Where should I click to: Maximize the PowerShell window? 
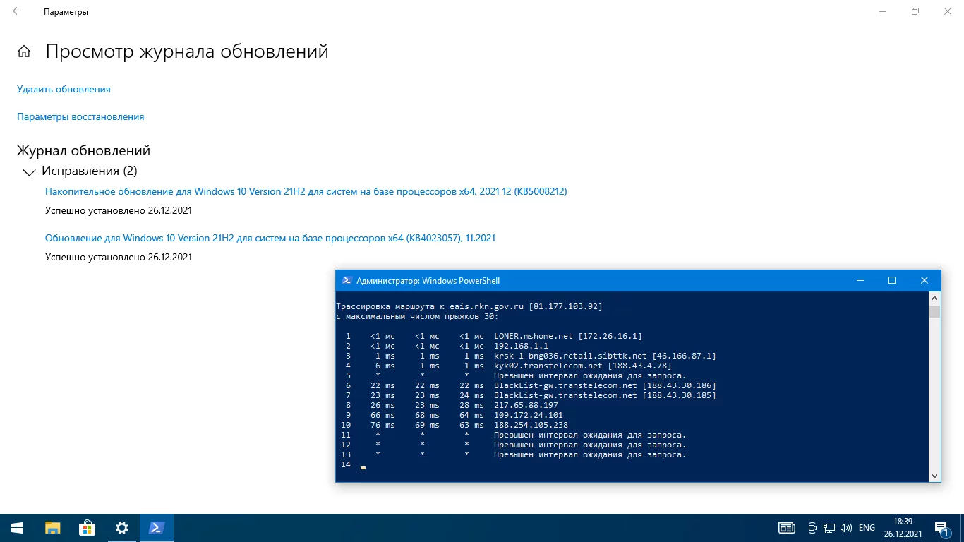pos(892,280)
